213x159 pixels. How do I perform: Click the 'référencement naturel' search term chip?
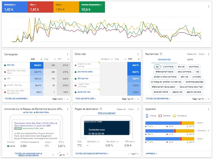[164, 72]
